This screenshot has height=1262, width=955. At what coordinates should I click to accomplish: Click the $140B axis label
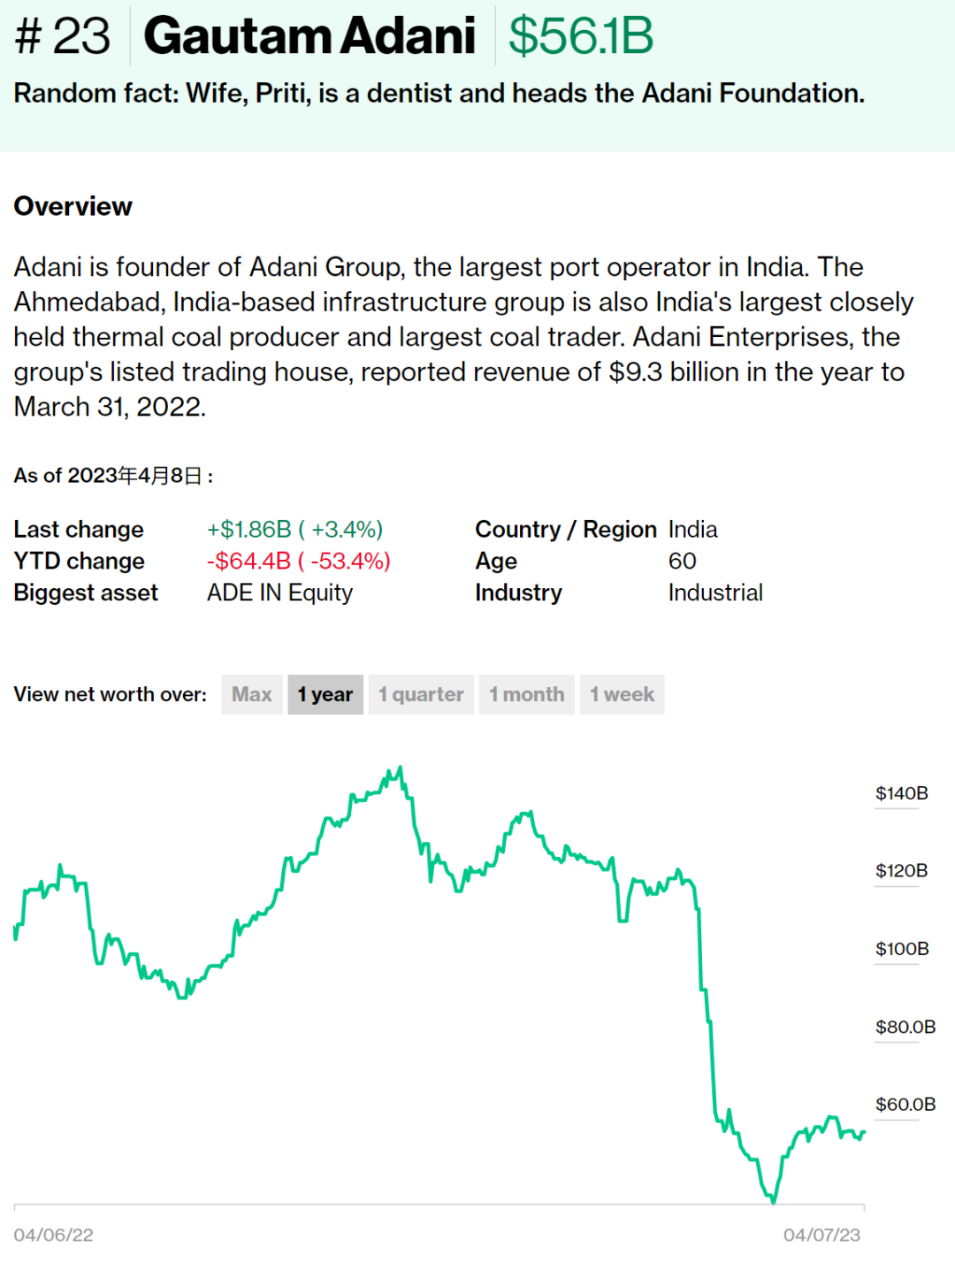901,793
